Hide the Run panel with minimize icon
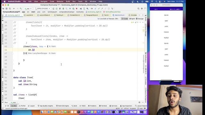 point(143,102)
